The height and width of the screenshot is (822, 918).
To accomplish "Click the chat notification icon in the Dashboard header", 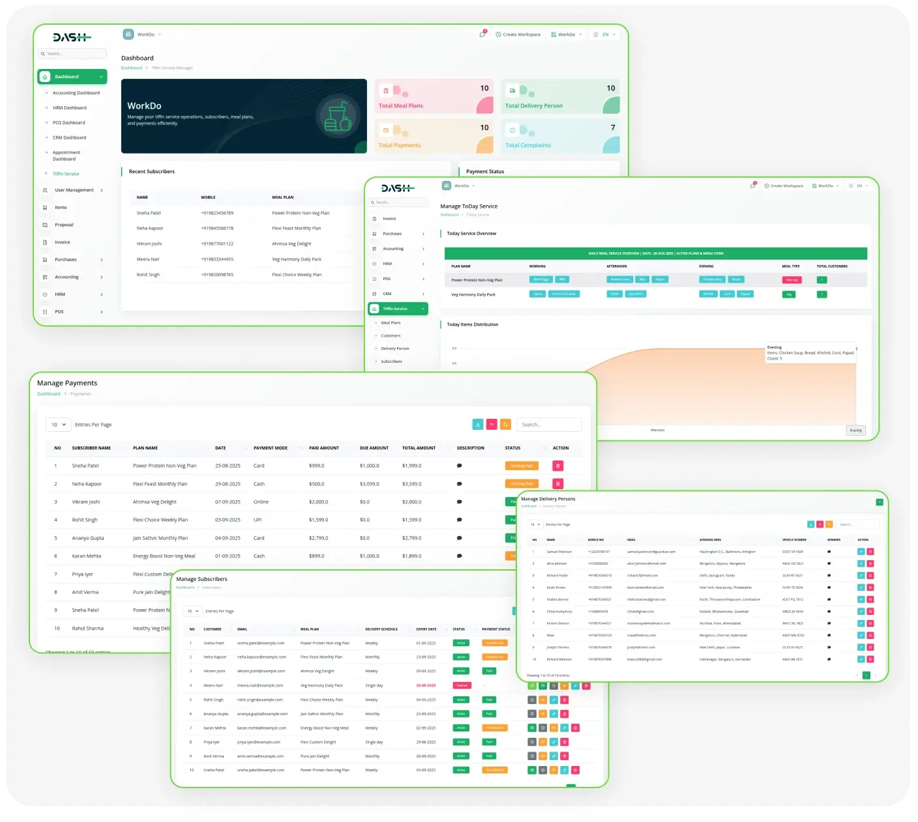I will (x=482, y=35).
